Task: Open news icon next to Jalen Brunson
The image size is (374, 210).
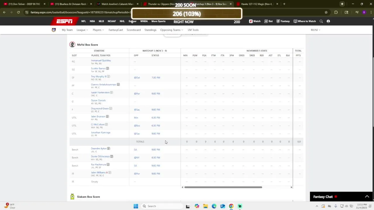Action: [108, 116]
